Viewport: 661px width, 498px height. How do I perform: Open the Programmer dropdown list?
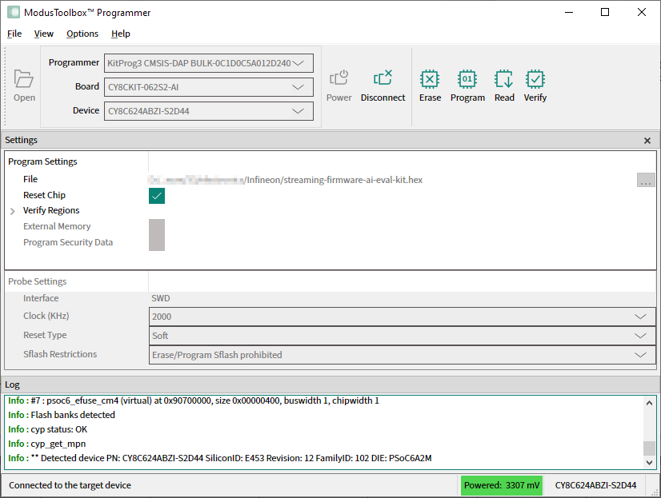(298, 63)
